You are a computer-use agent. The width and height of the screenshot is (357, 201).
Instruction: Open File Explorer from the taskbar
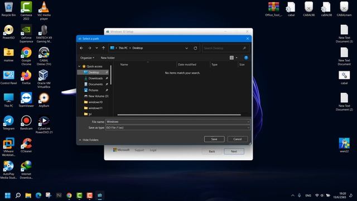pos(28,195)
